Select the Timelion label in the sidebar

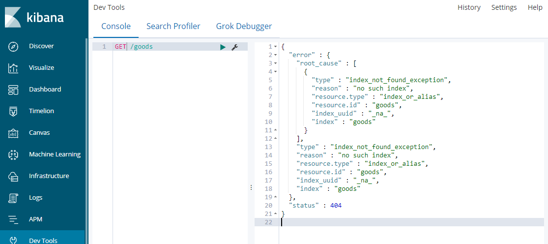pos(42,111)
